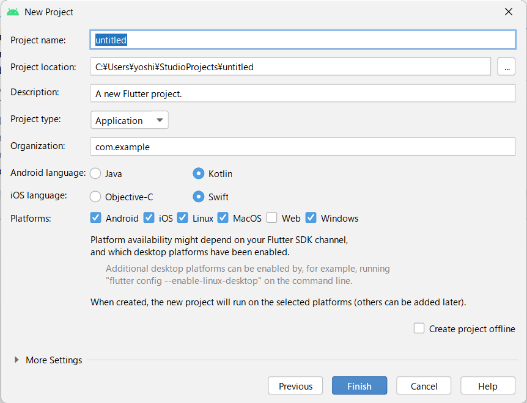
Task: Click the 'When created, the new project' text
Action: click(x=278, y=302)
